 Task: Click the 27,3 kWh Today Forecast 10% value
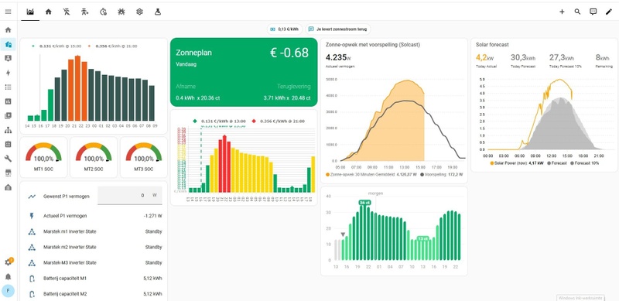562,58
